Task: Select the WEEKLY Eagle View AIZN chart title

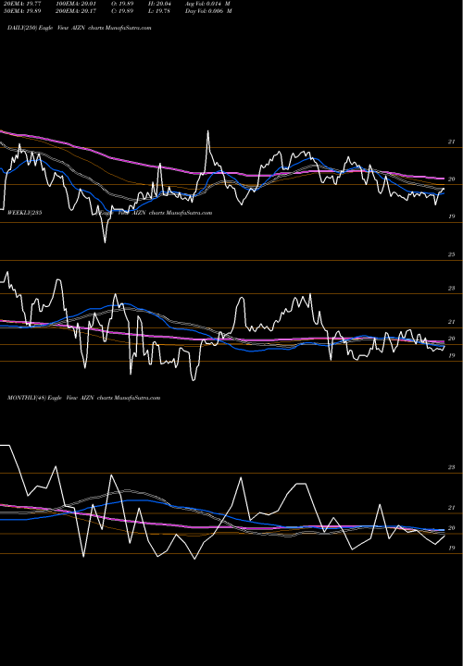Action: point(109,213)
